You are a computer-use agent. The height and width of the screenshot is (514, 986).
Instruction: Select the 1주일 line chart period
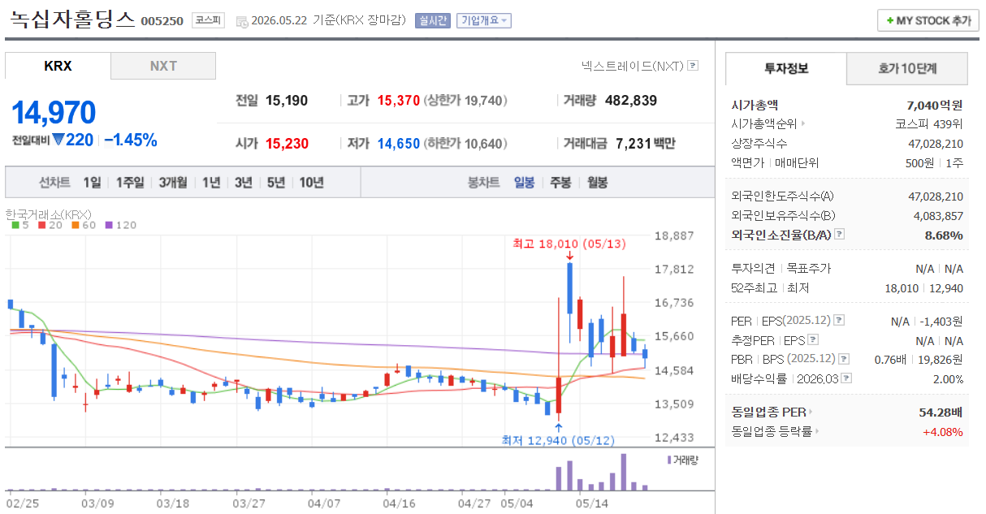coord(130,182)
